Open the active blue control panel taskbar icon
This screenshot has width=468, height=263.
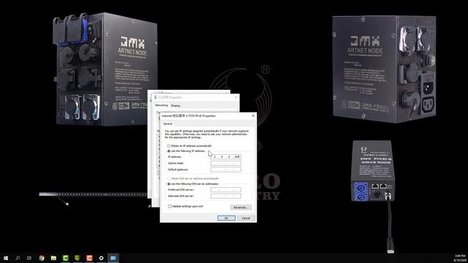[113, 258]
